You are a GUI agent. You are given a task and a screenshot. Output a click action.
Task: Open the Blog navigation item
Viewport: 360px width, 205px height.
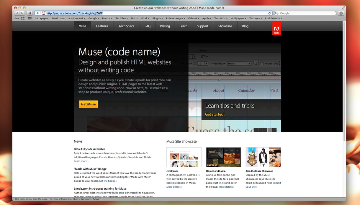click(245, 26)
